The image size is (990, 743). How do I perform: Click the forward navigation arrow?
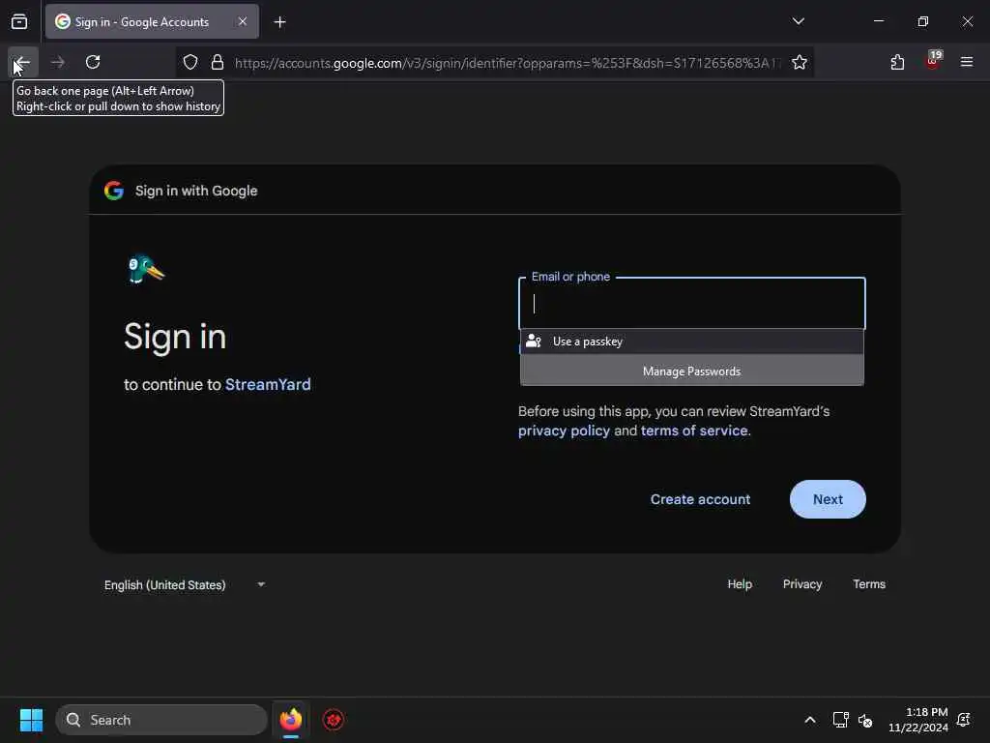coord(57,62)
